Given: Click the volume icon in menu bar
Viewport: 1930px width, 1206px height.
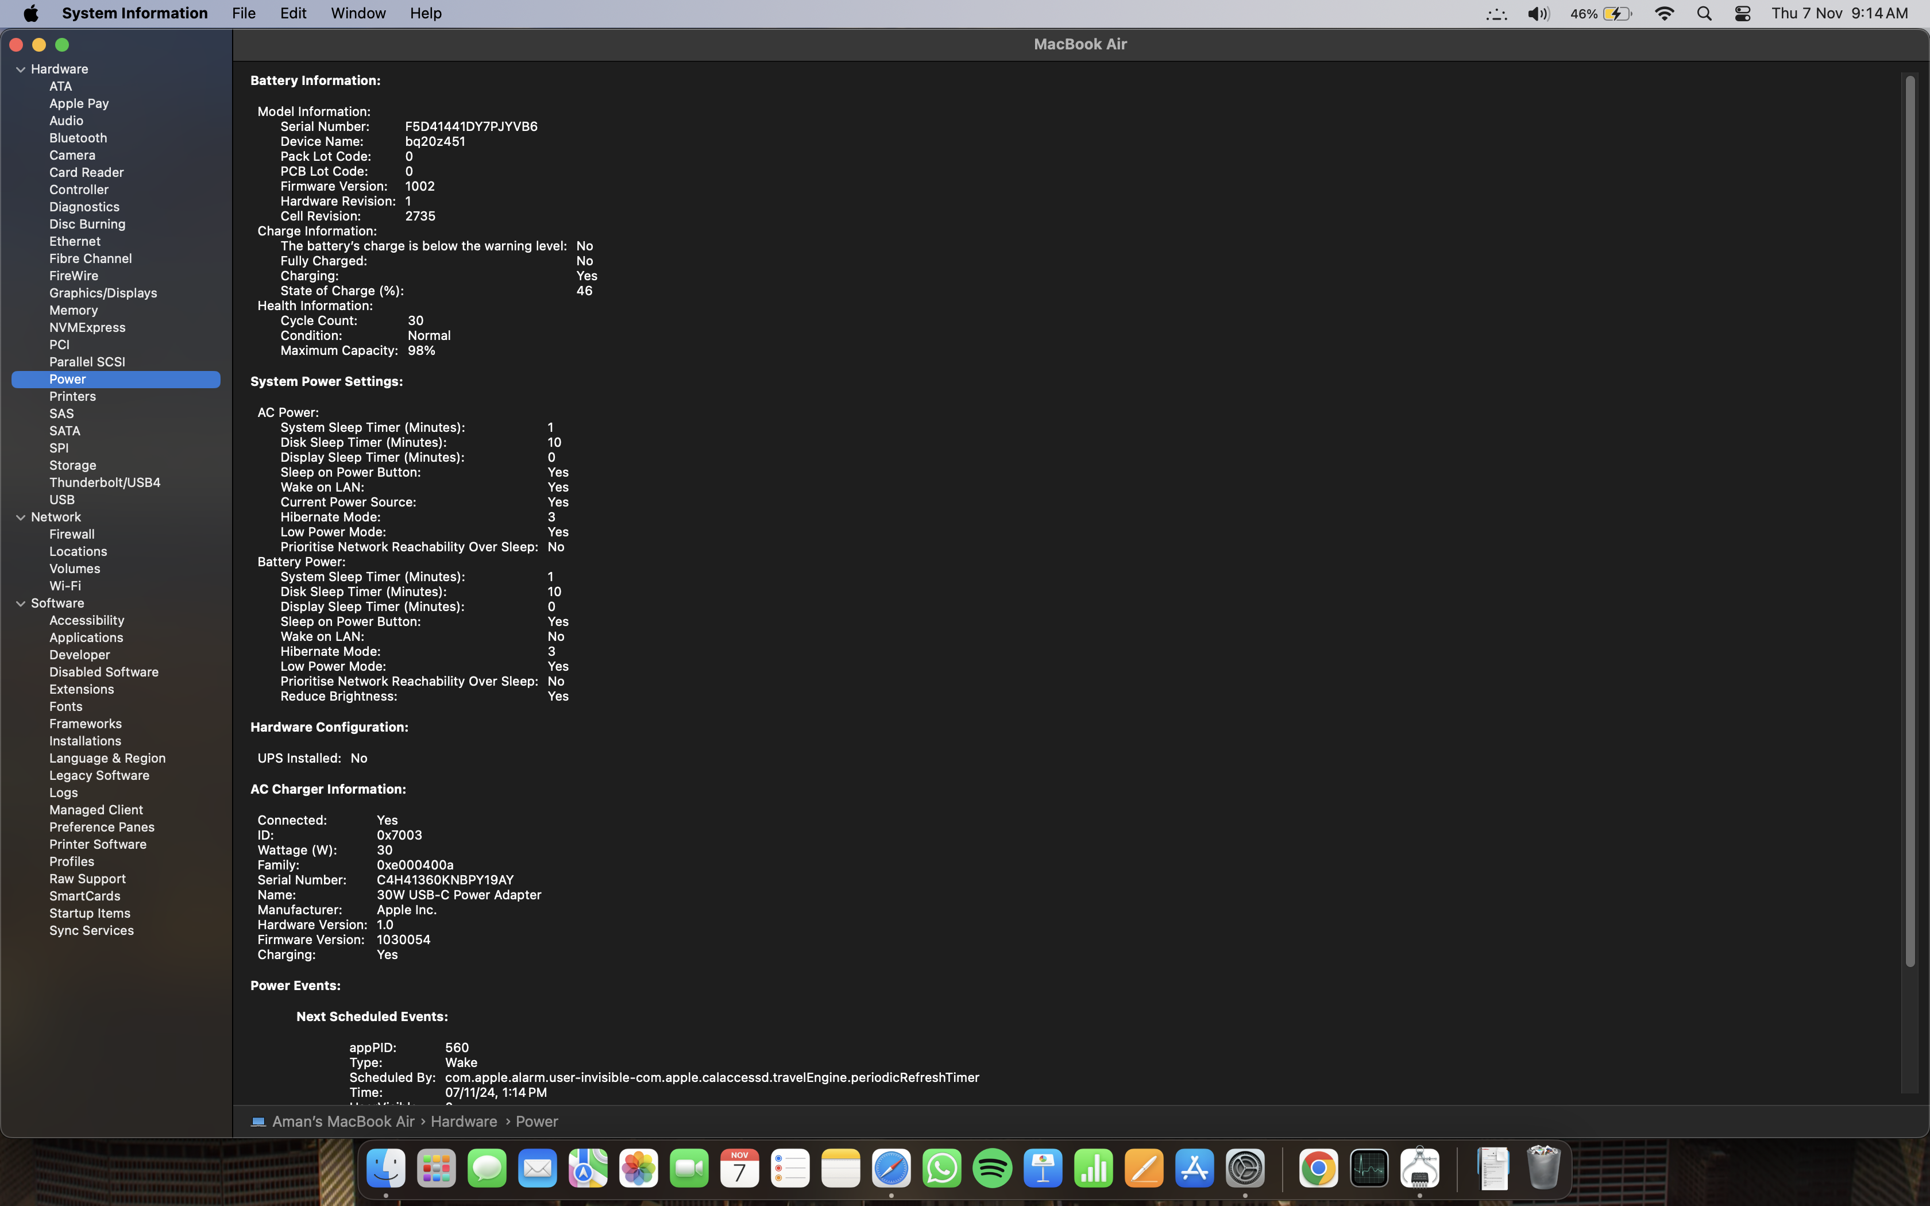Looking at the screenshot, I should coord(1538,14).
